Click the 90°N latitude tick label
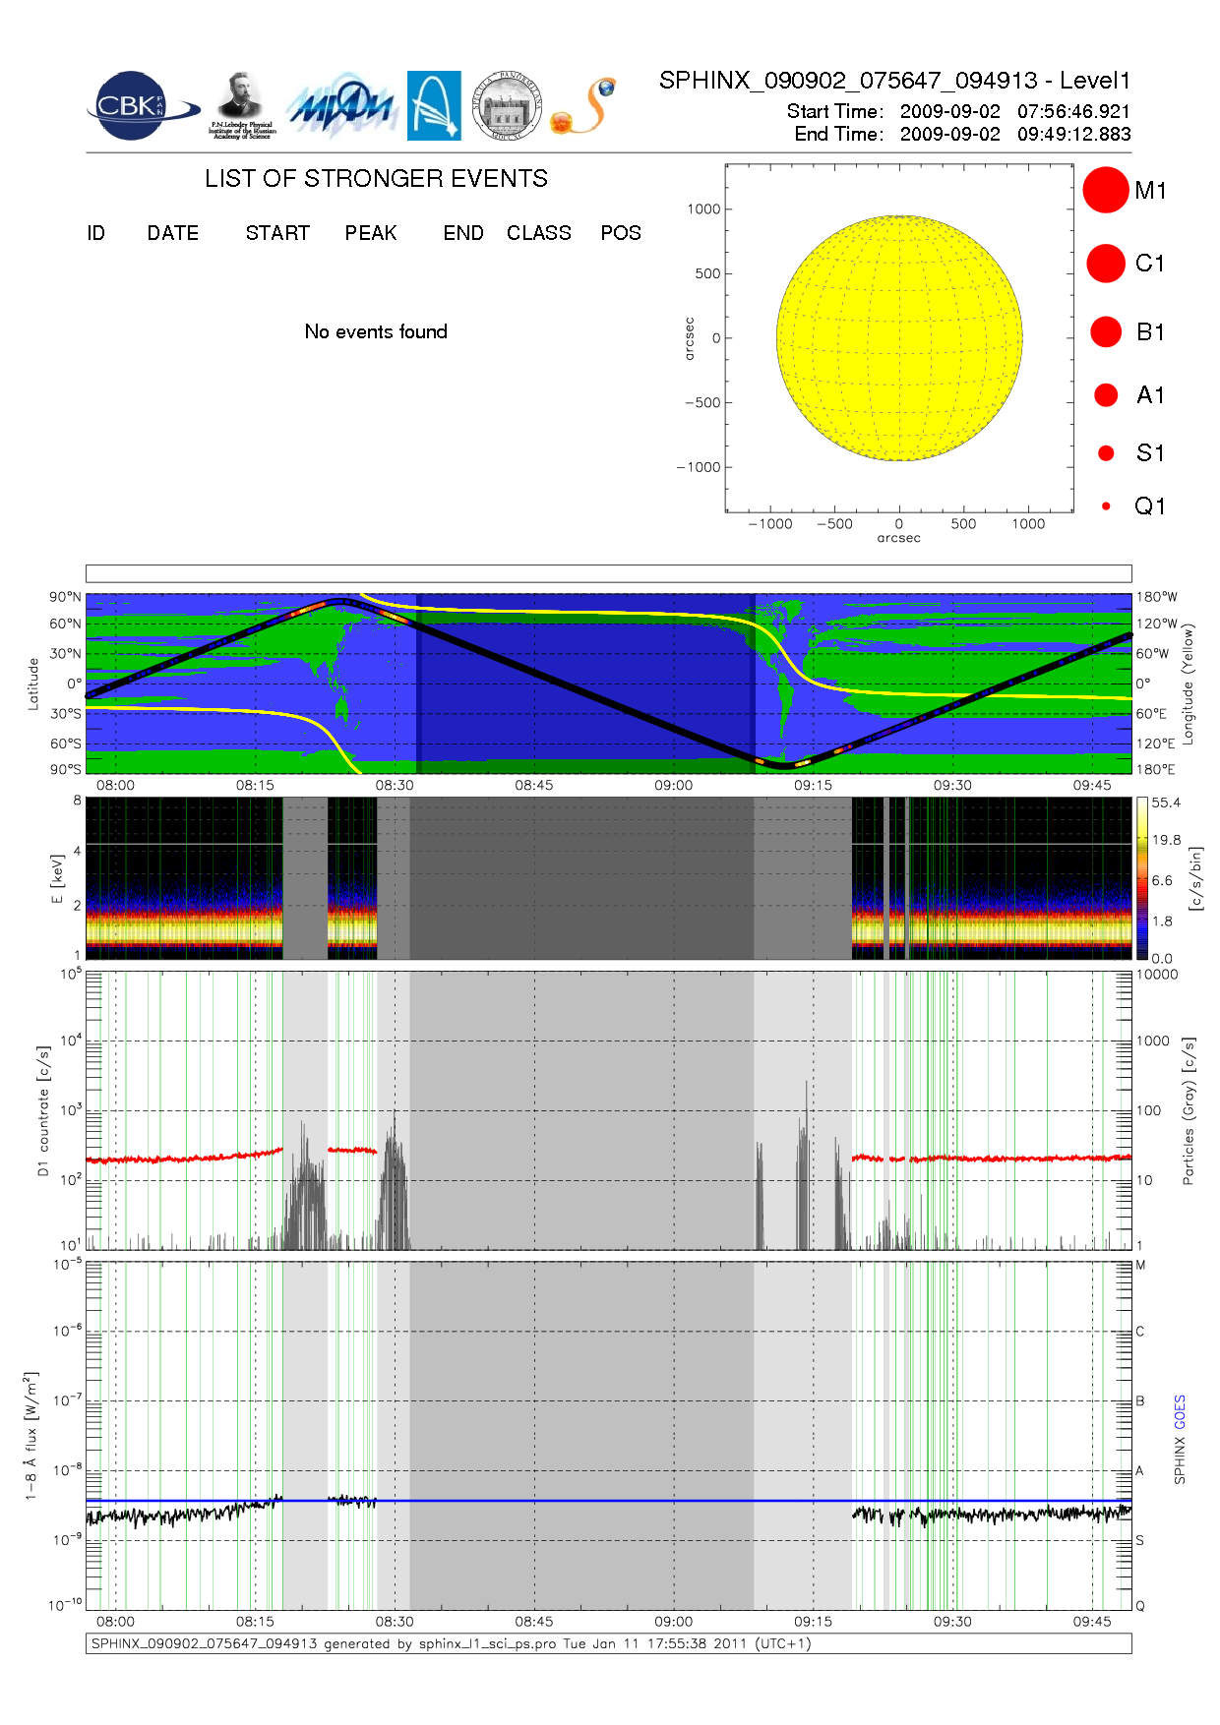The height and width of the screenshot is (1725, 1220). [65, 597]
